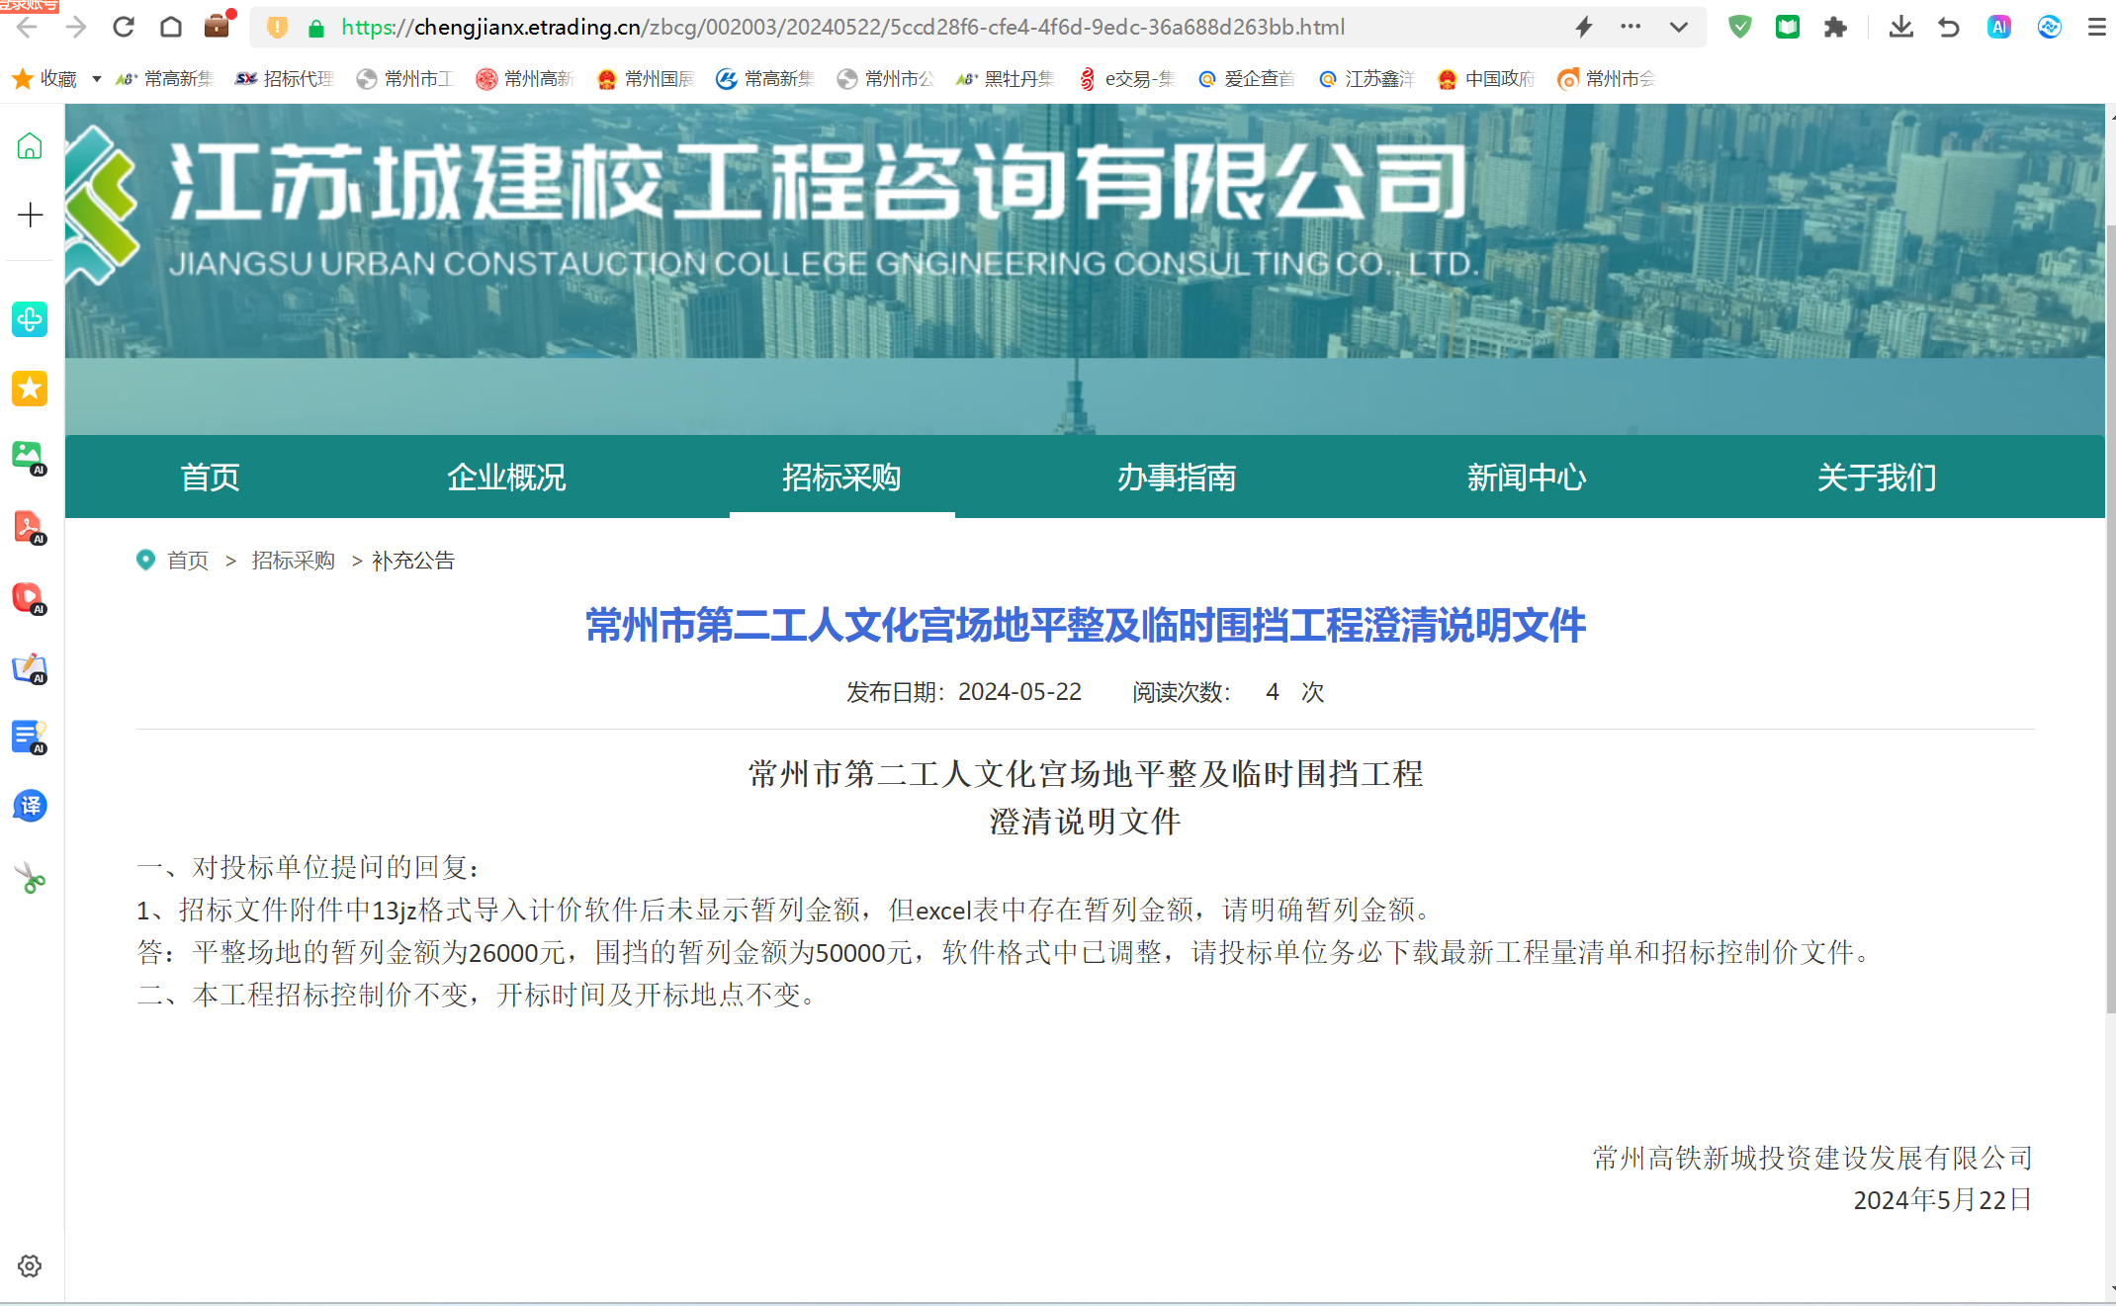Open the downloads icon in toolbar
2116x1306 pixels.
(1900, 27)
